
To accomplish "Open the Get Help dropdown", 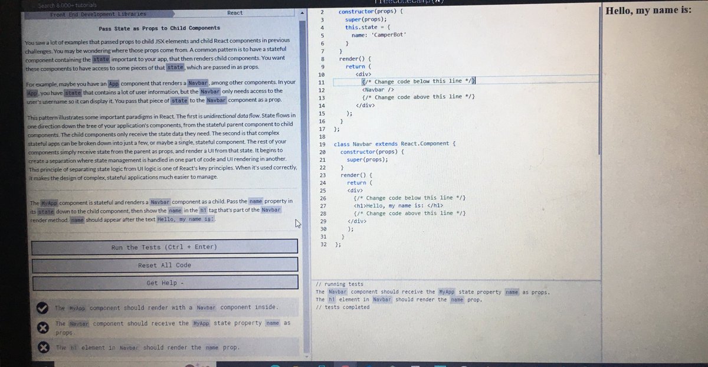I will pyautogui.click(x=165, y=283).
